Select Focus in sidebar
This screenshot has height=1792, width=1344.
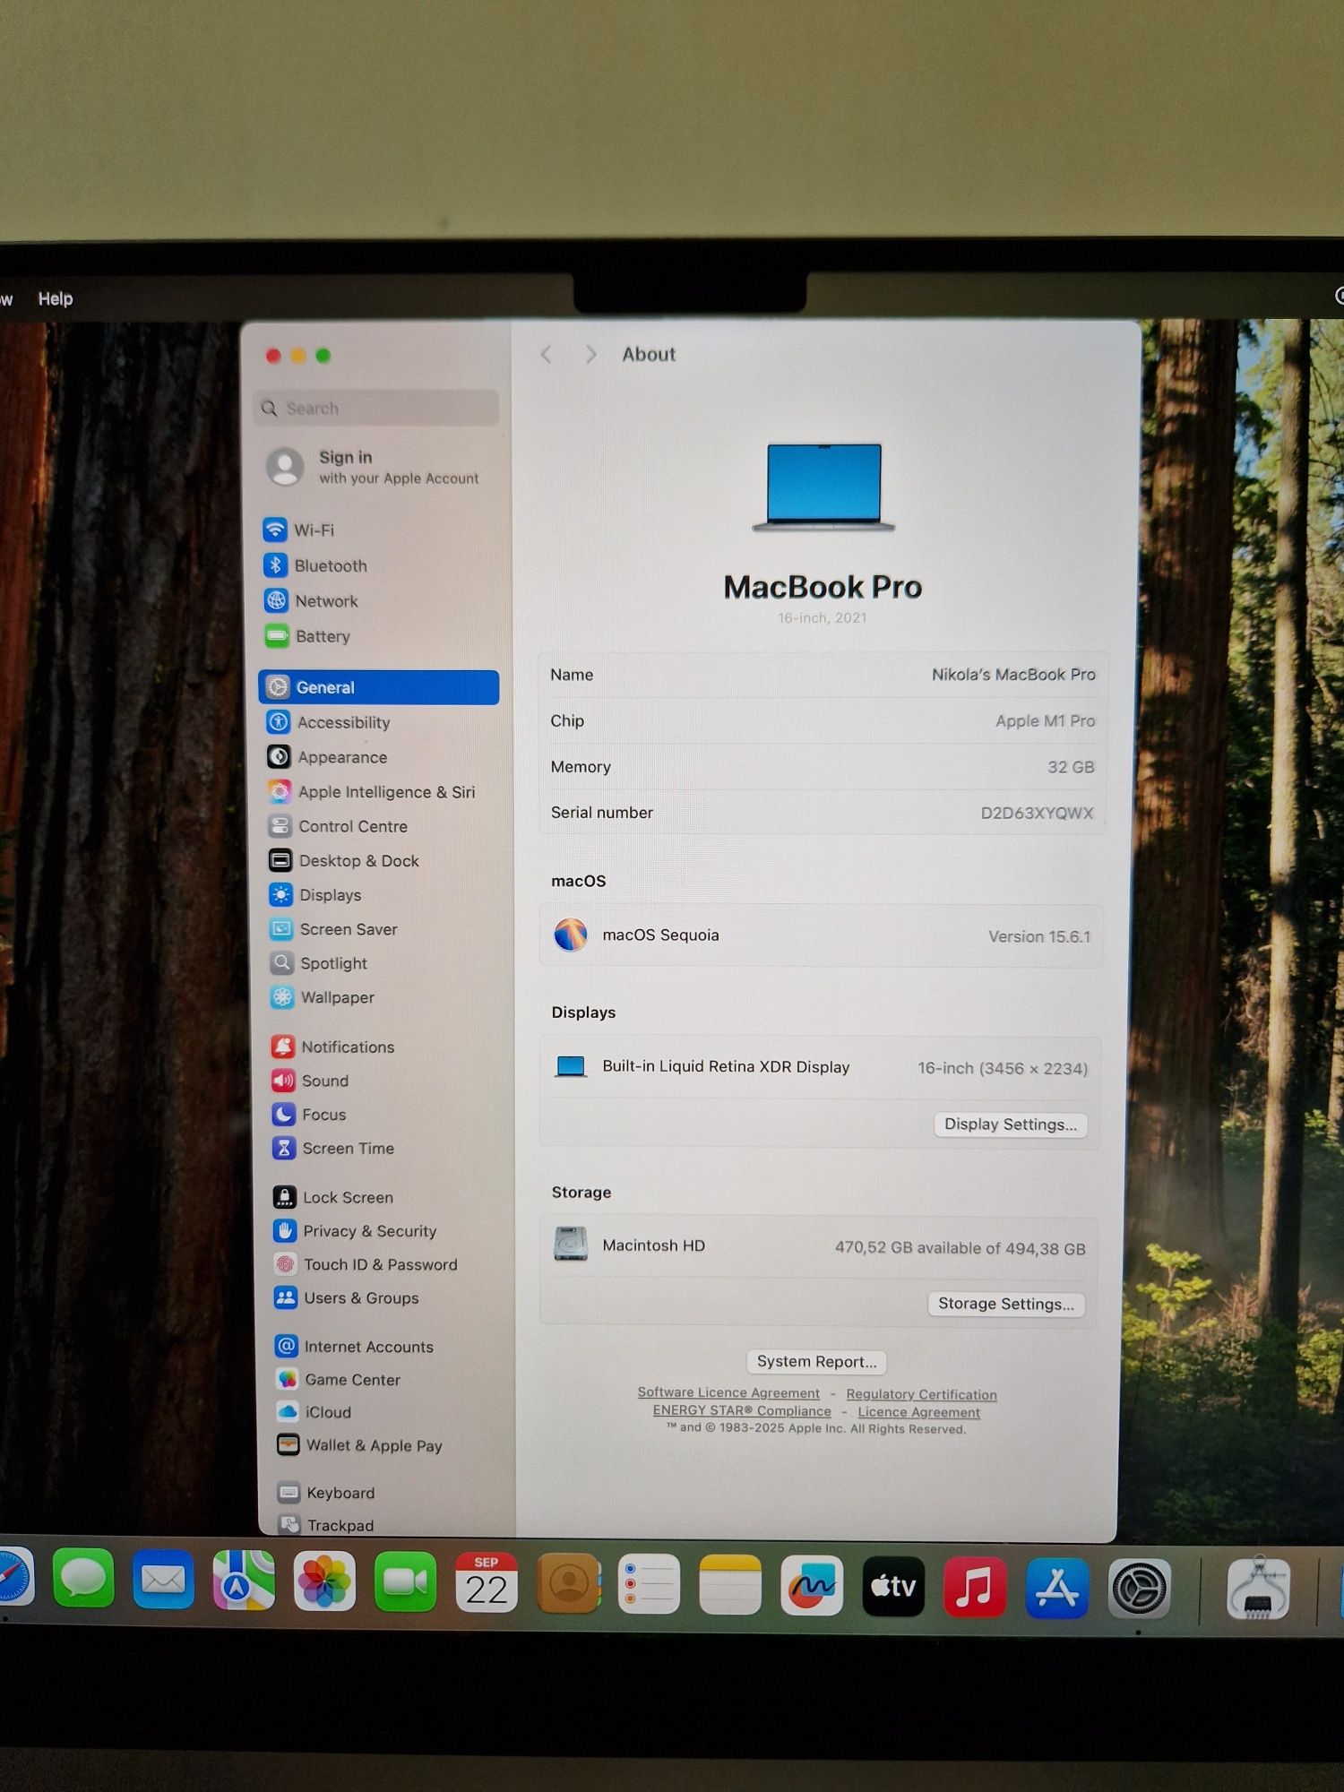(x=309, y=1115)
